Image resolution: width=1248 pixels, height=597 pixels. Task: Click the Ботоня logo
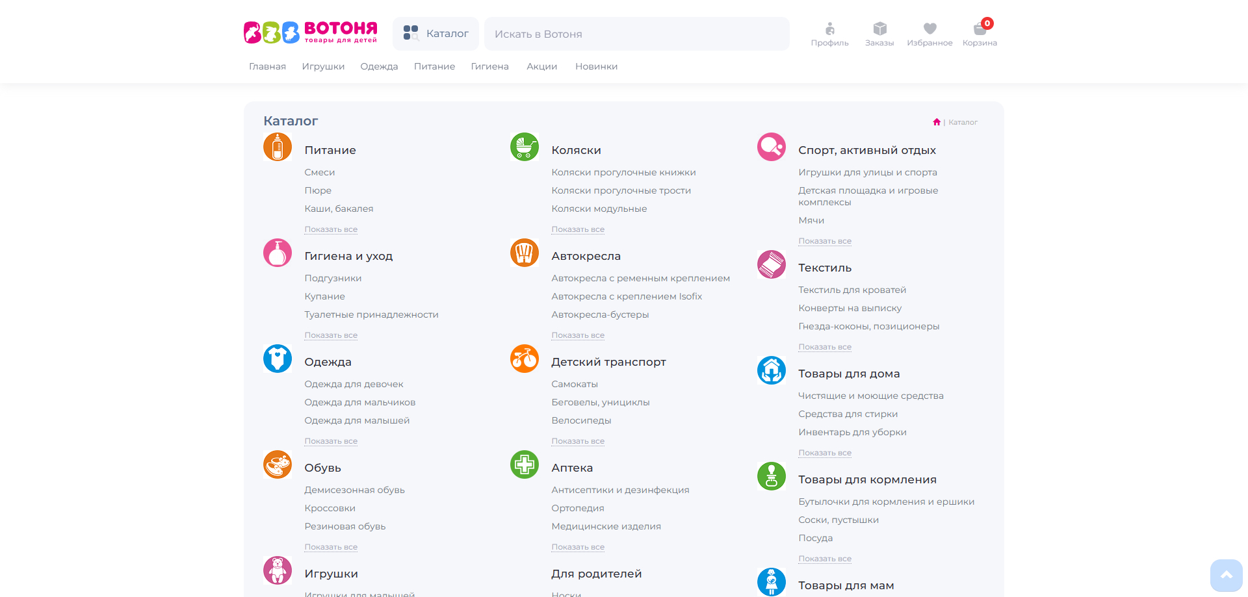pos(310,32)
